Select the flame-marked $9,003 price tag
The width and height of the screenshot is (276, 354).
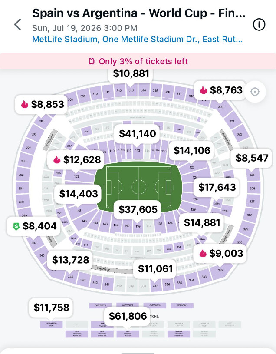click(x=220, y=253)
